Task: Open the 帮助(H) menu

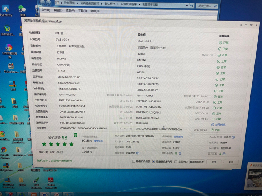Action: coord(95,11)
